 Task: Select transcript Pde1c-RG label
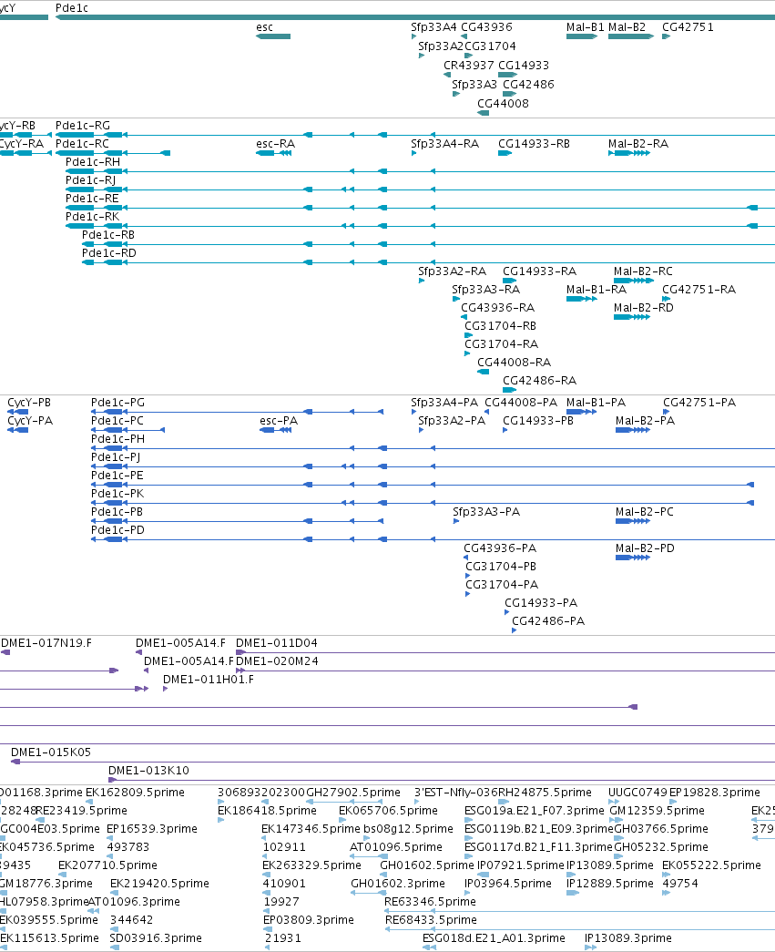pyautogui.click(x=83, y=126)
